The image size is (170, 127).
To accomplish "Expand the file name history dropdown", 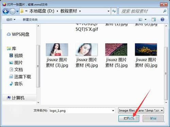I will (x=113, y=111).
